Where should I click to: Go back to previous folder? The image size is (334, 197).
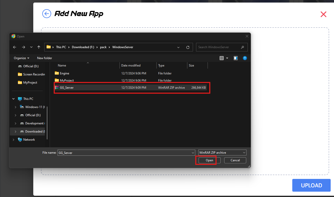pos(15,47)
